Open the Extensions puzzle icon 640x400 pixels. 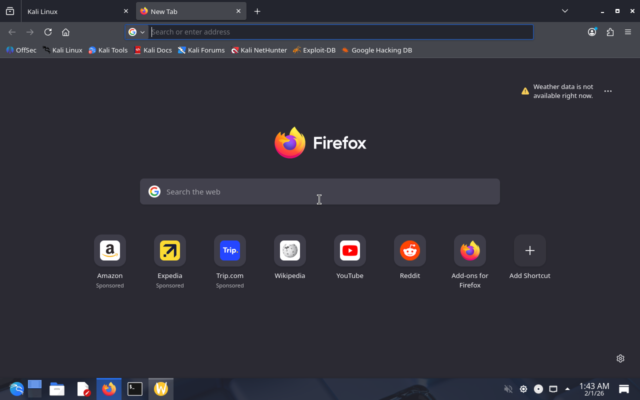click(610, 32)
